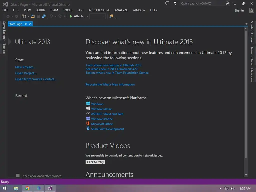Click the Quick Launch search field

click(x=202, y=3)
